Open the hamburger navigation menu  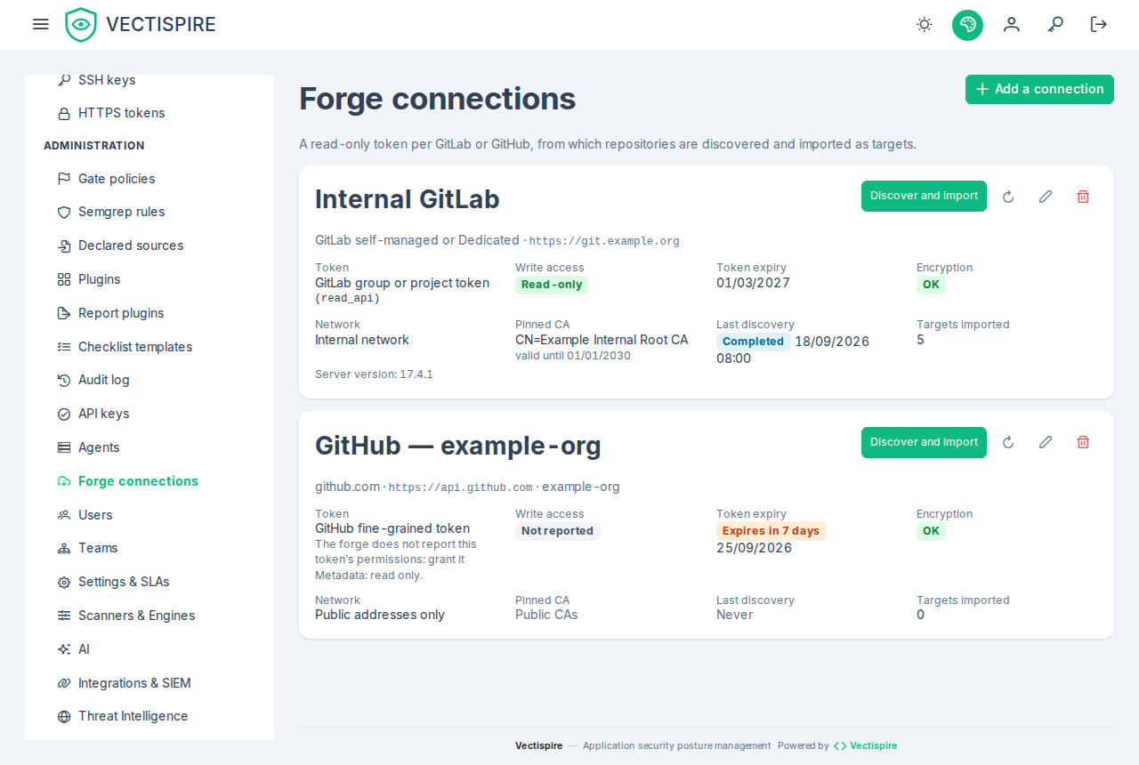point(41,24)
